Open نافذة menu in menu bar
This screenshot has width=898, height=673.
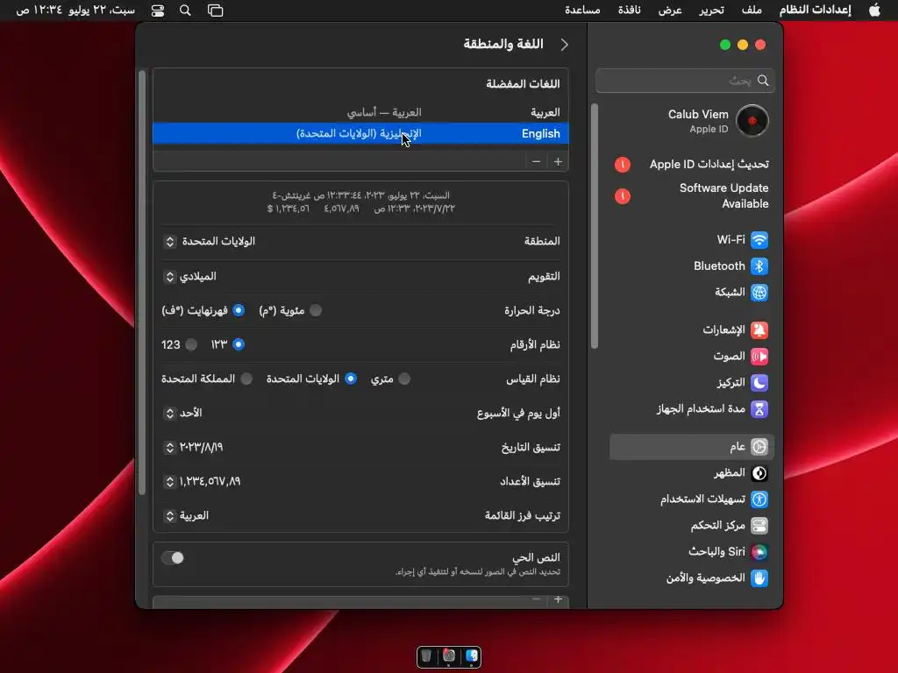pos(629,11)
